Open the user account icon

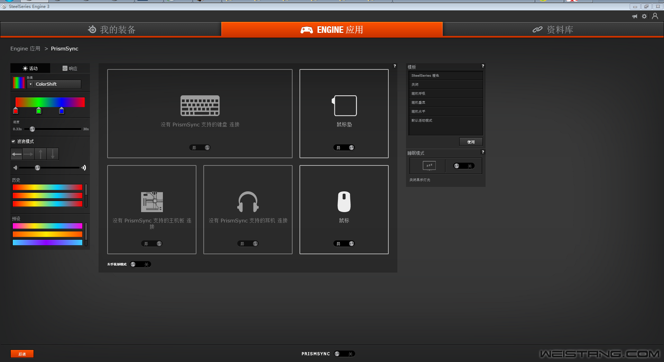(655, 16)
